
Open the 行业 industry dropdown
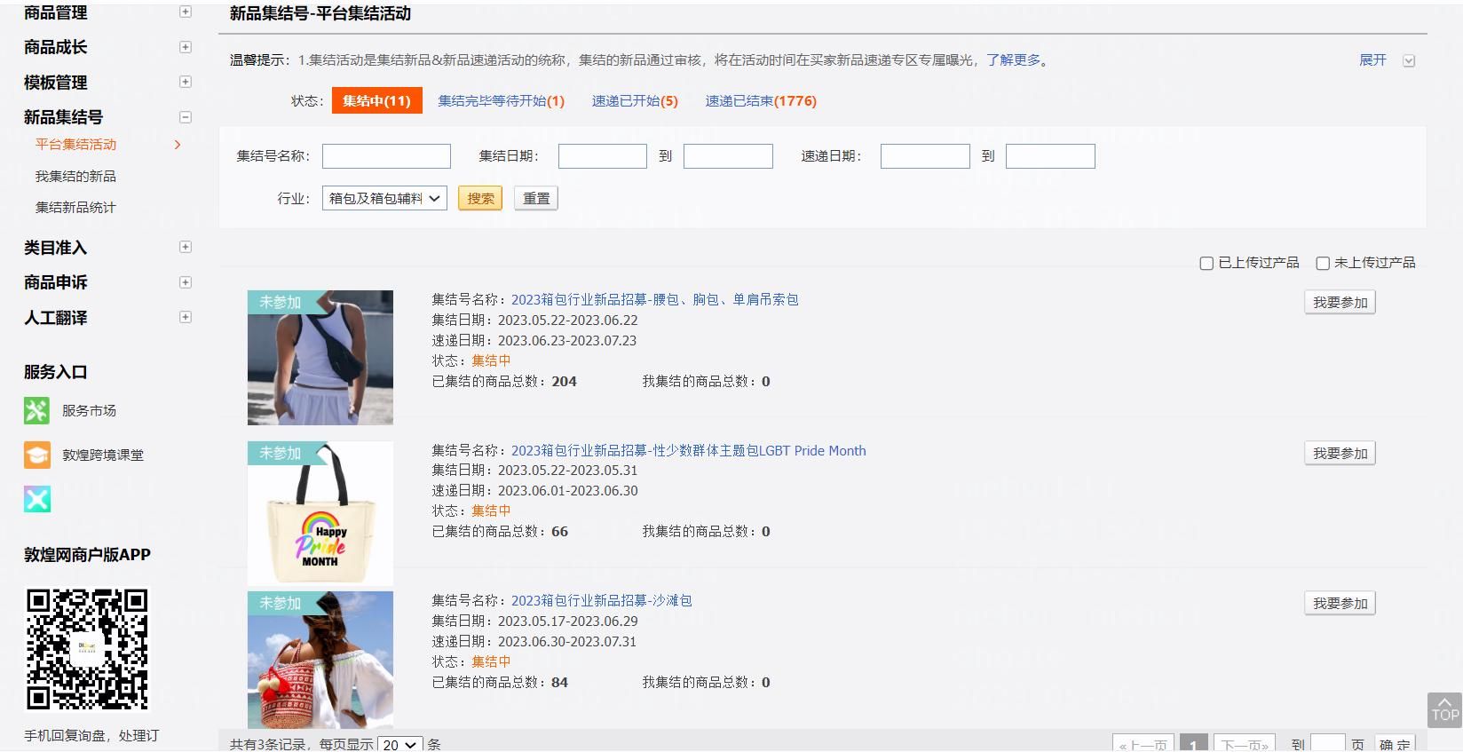tap(384, 199)
